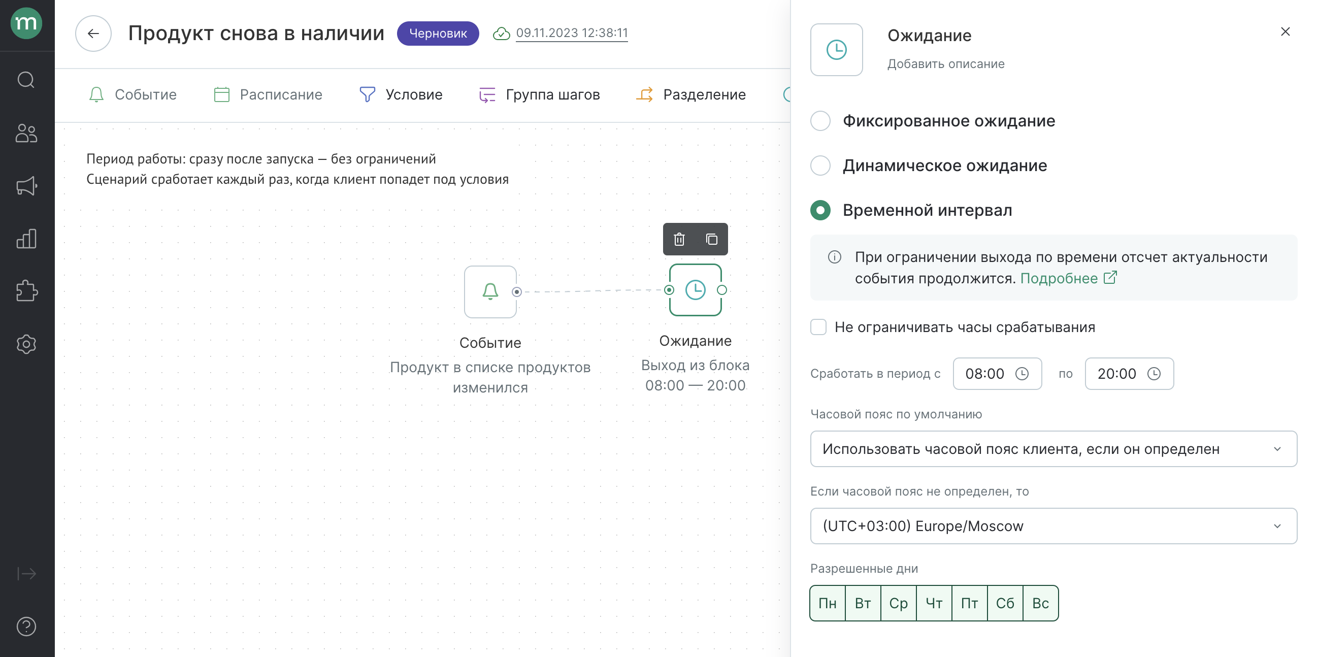This screenshot has height=657, width=1317.
Task: Go back using the arrow button
Action: tap(93, 34)
